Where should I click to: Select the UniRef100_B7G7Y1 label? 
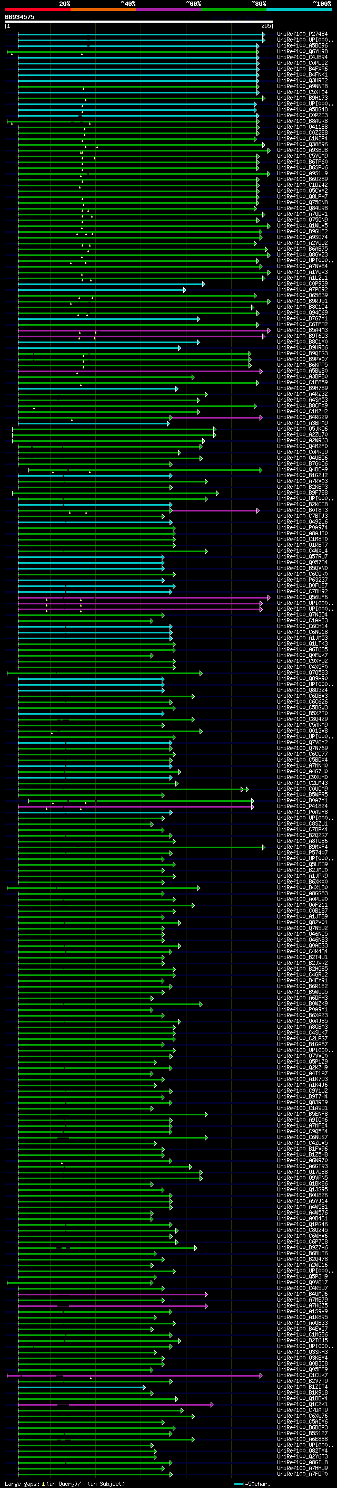tap(302, 318)
